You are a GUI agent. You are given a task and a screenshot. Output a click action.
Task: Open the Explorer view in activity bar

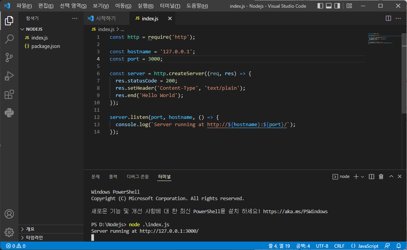(x=9, y=21)
